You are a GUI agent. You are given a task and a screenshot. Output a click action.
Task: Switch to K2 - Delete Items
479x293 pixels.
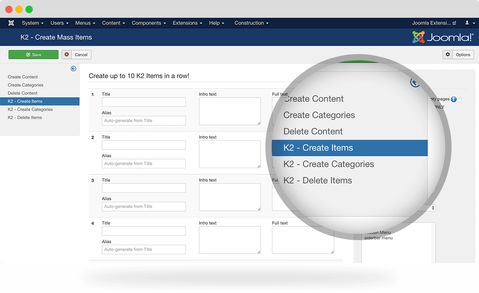pyautogui.click(x=25, y=118)
